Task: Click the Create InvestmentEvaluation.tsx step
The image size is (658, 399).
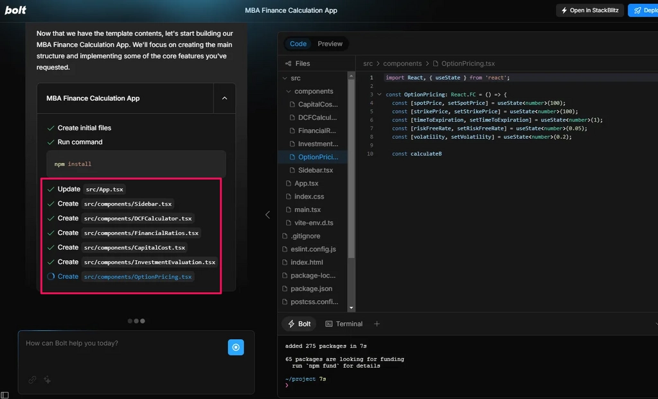Action: (132, 262)
